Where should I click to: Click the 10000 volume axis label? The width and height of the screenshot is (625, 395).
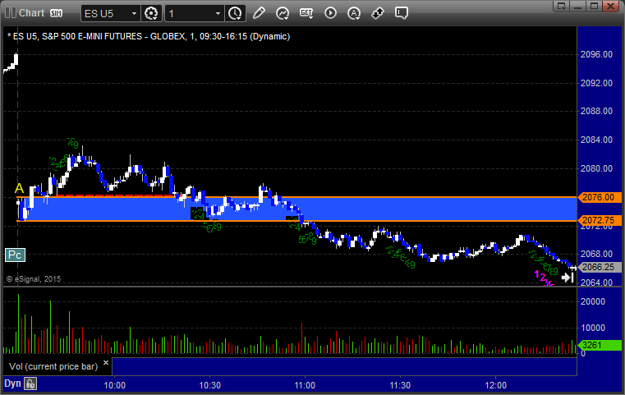pyautogui.click(x=593, y=328)
